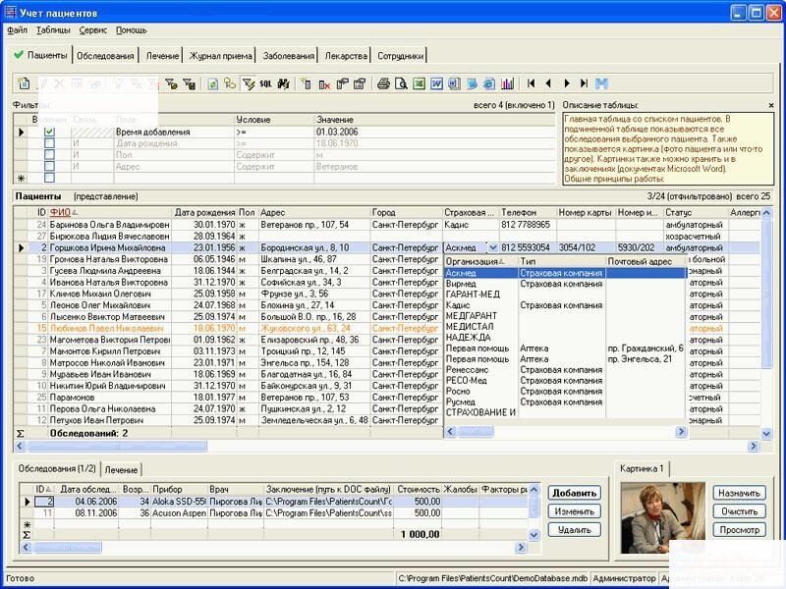Go to last record arrow
Image resolution: width=786 pixels, height=589 pixels.
pyautogui.click(x=584, y=83)
